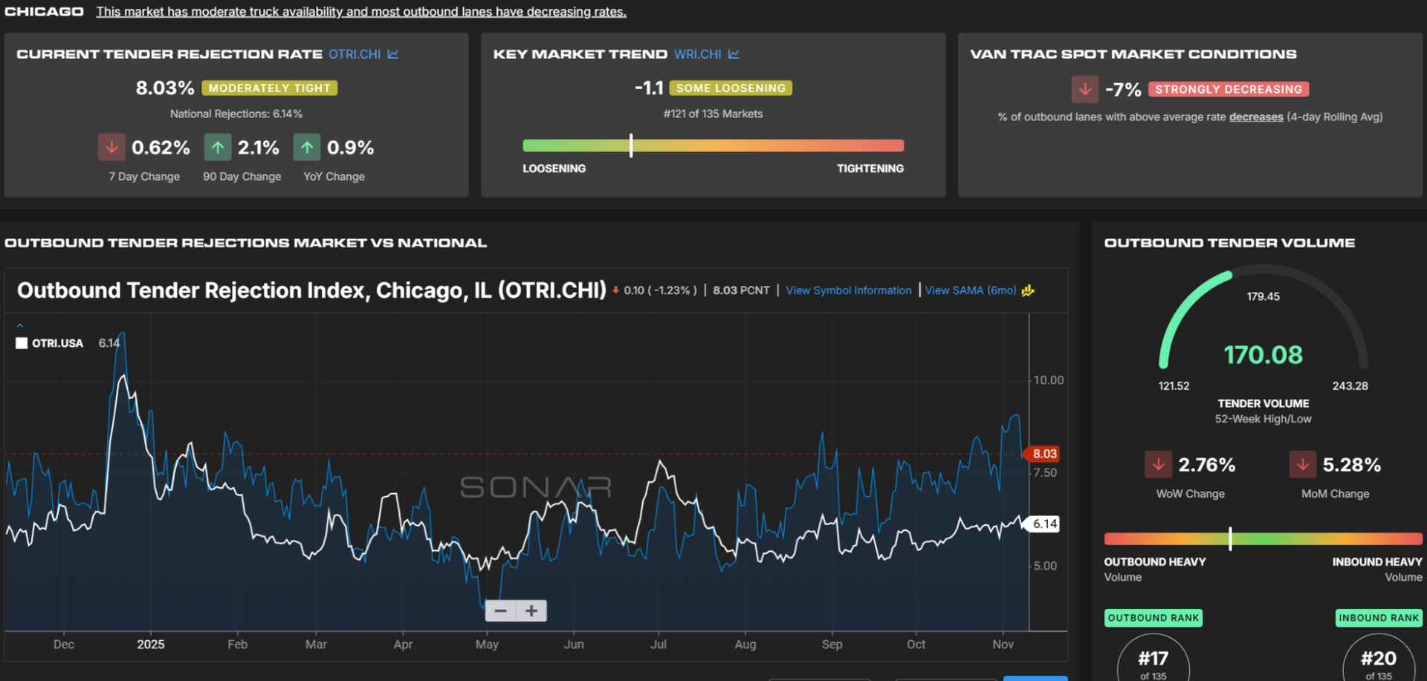
Task: Click the WoW Change red down arrow
Action: (1158, 465)
